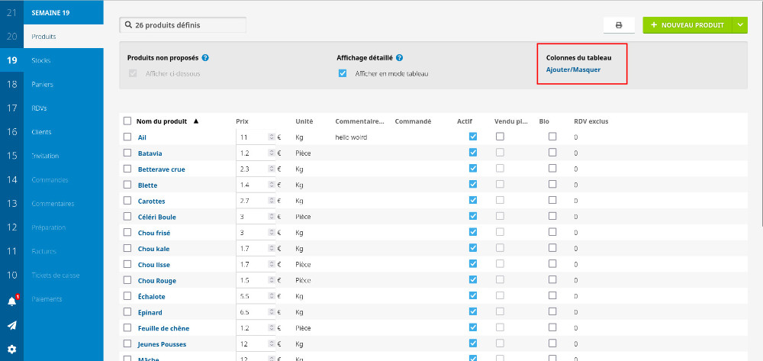Open Ajouter/Masquer columns link

[573, 69]
